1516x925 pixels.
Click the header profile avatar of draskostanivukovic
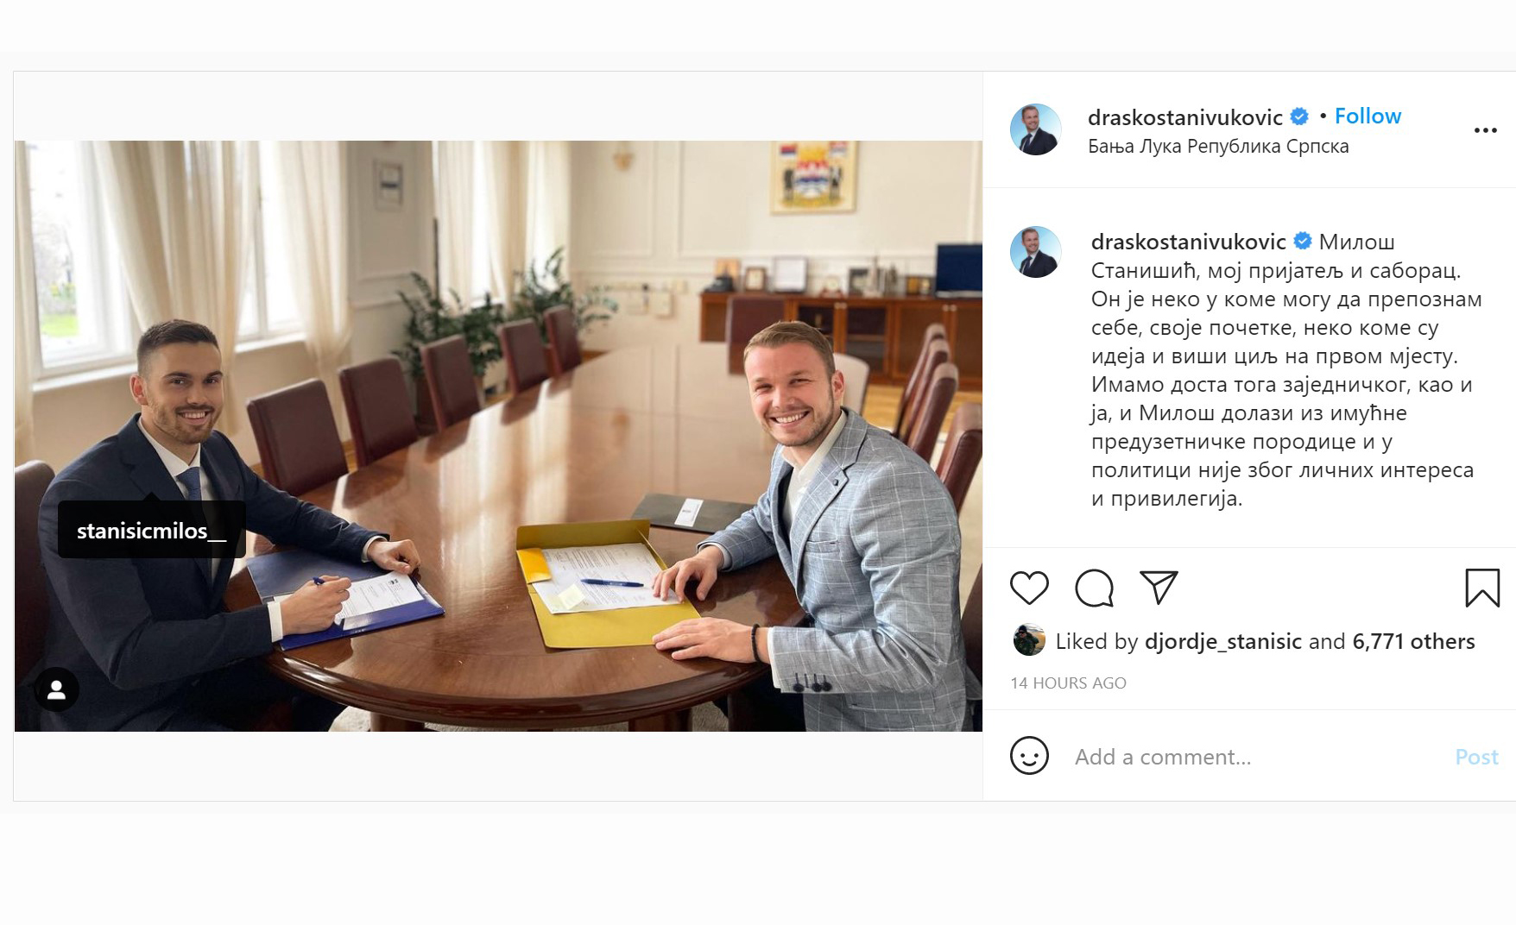coord(1035,129)
